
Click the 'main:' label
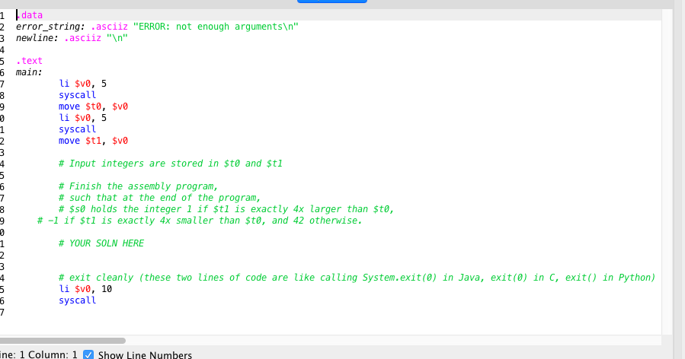coord(29,72)
